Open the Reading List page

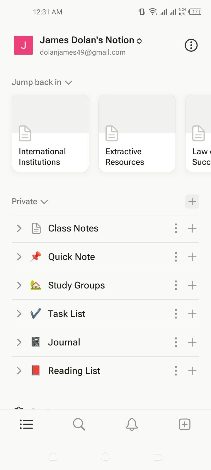(x=74, y=371)
